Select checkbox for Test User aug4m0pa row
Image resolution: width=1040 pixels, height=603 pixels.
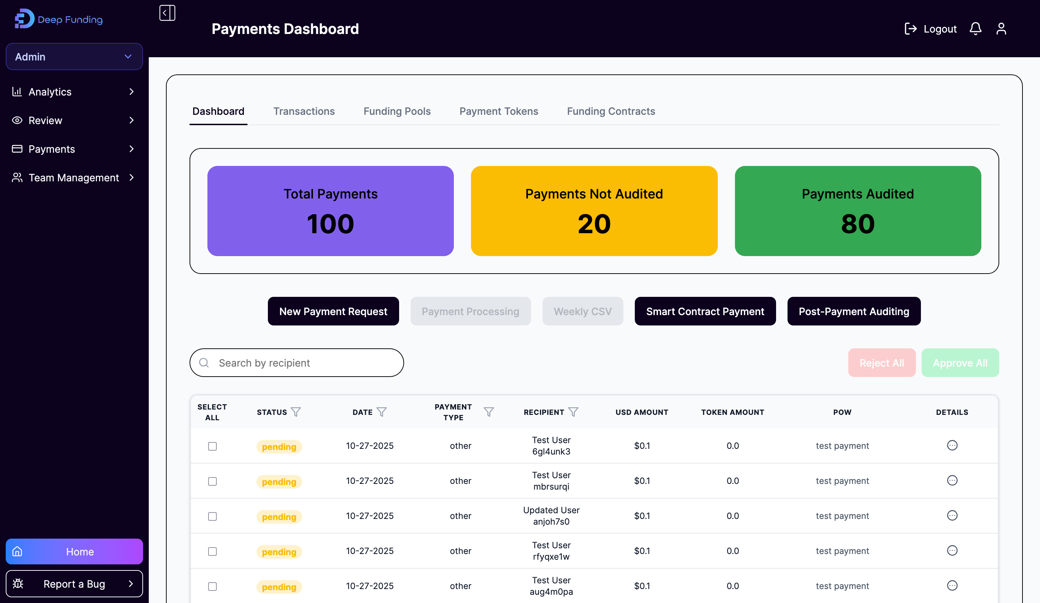pyautogui.click(x=212, y=587)
